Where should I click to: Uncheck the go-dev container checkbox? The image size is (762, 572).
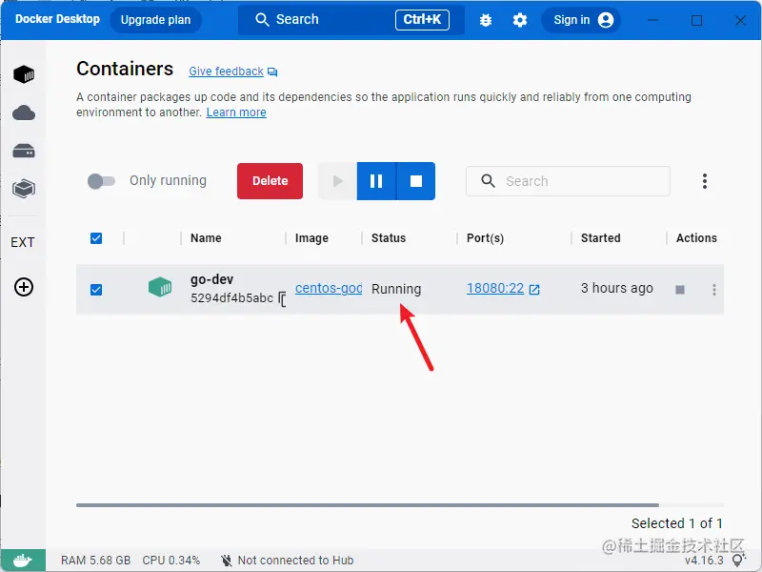click(96, 290)
